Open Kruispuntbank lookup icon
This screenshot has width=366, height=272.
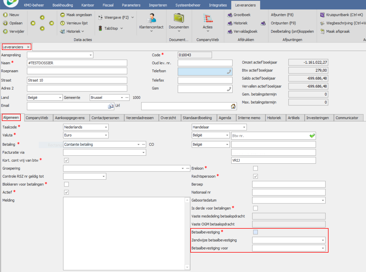pyautogui.click(x=322, y=15)
